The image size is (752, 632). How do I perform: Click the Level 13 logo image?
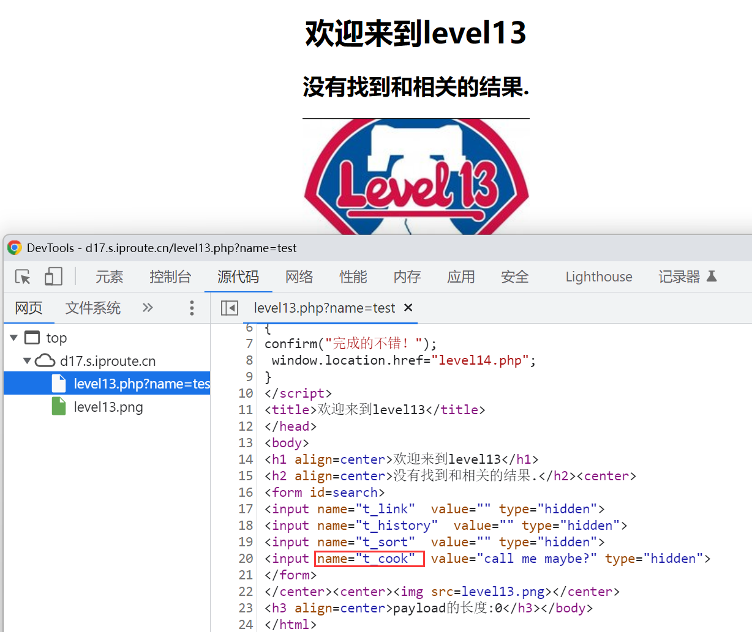[x=416, y=177]
